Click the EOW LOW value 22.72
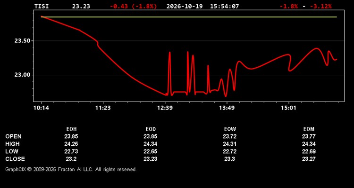 (229, 151)
